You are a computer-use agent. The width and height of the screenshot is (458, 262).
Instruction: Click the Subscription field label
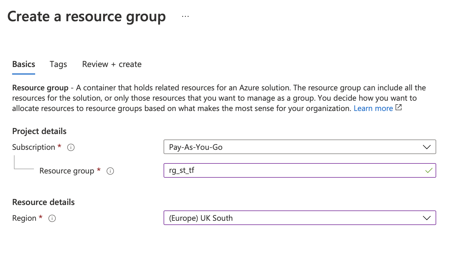pyautogui.click(x=34, y=147)
